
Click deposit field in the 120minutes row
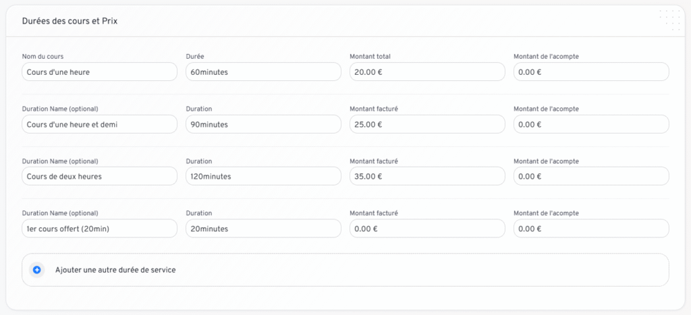591,176
